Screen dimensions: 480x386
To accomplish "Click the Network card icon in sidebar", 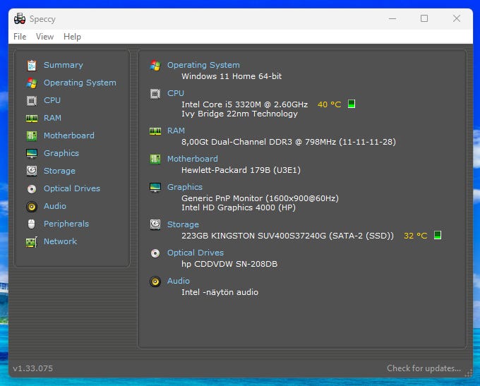I will pos(32,242).
